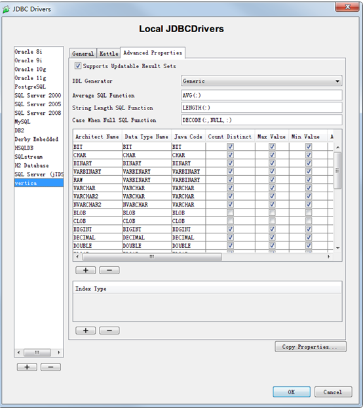
Task: Click left arrow of driver list scrollbar
Action: coord(18,353)
